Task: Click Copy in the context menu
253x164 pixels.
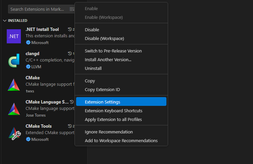Action: pyautogui.click(x=121, y=81)
